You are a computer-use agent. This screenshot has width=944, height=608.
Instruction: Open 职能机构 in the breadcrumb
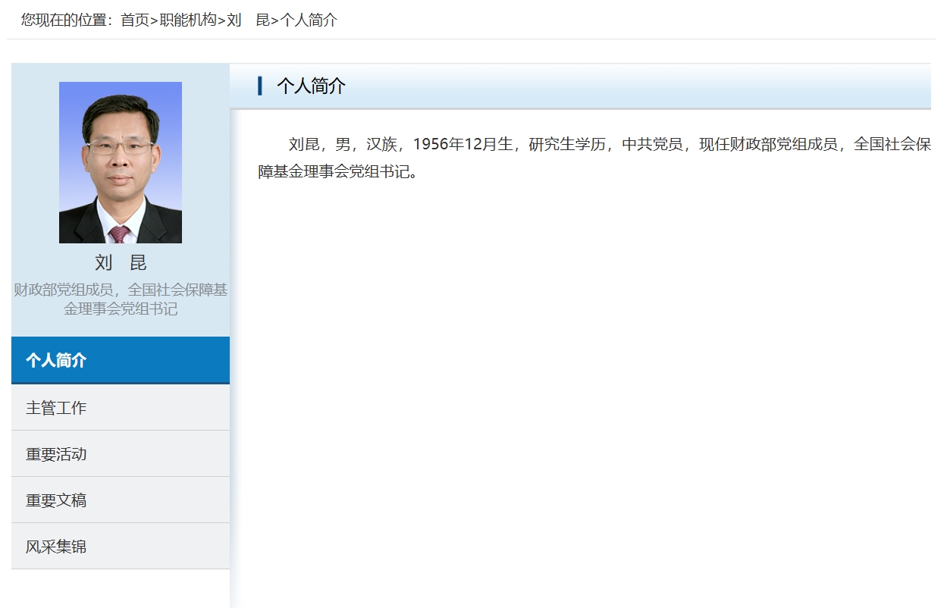point(188,20)
